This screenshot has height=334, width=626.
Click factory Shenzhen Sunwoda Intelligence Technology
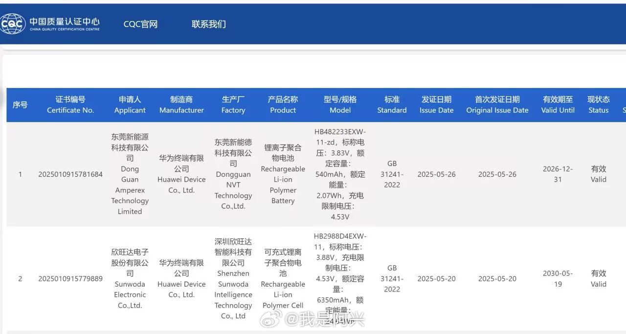[233, 279]
